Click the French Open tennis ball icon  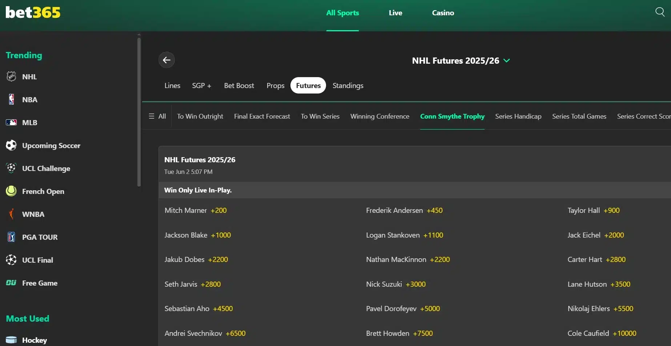(x=11, y=191)
